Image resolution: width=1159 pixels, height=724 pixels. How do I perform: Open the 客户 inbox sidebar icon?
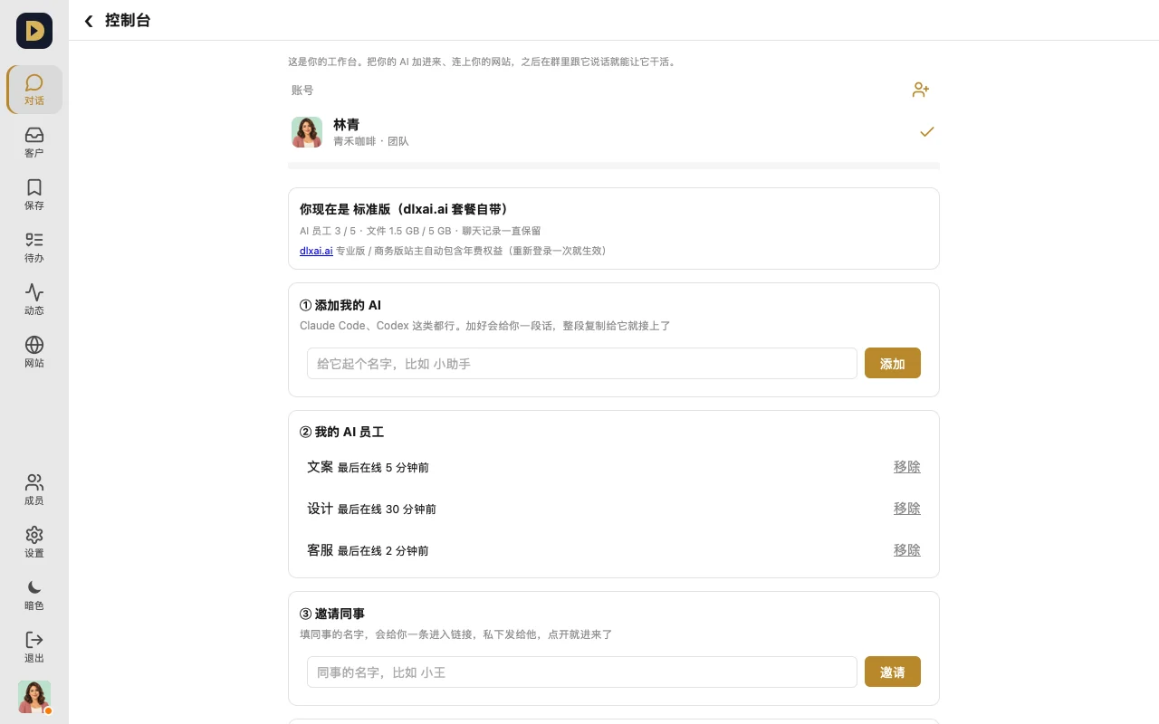pos(34,142)
